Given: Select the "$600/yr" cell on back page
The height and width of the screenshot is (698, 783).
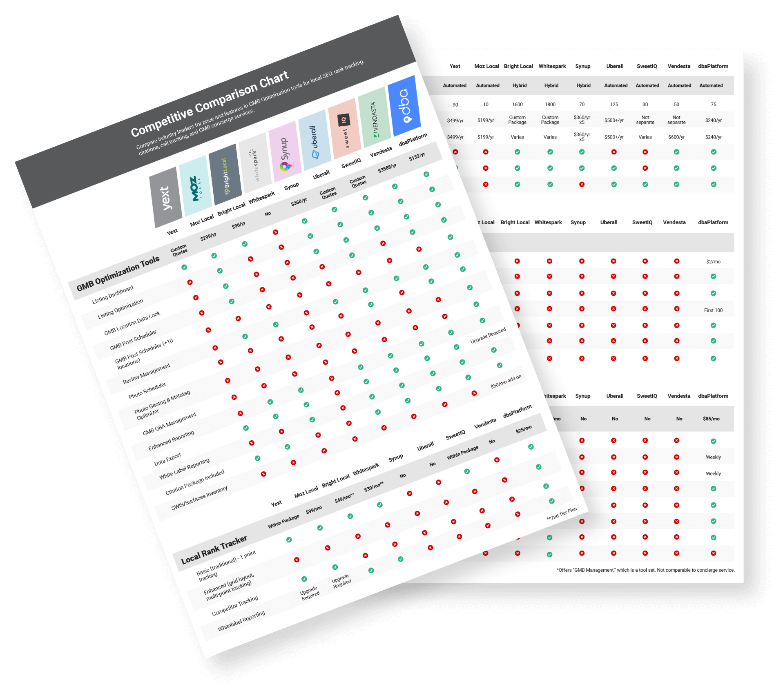Looking at the screenshot, I should [x=676, y=137].
